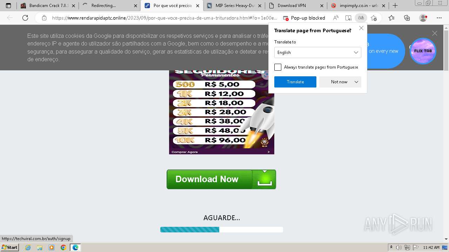
Task: Open File Explorer from taskbar
Action: [40, 247]
